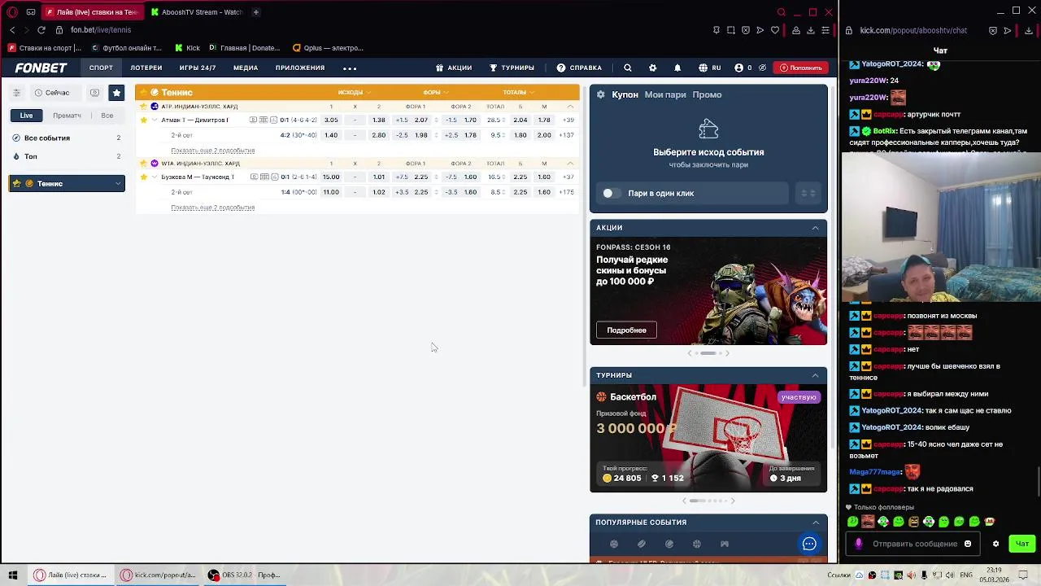1041x586 pixels.
Task: Collapse the Акции panel
Action: click(815, 228)
